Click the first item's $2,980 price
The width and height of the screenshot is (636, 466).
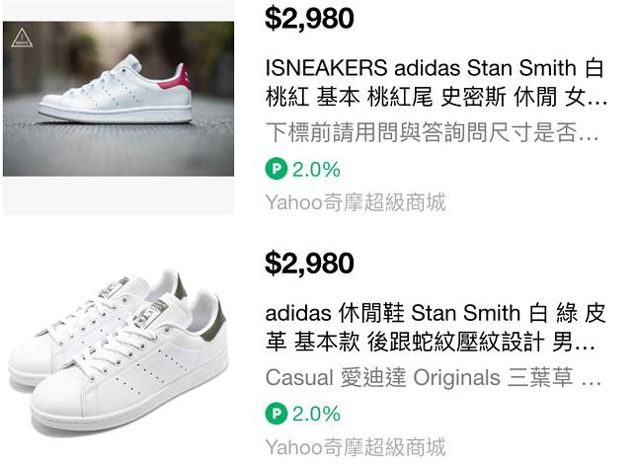(309, 19)
